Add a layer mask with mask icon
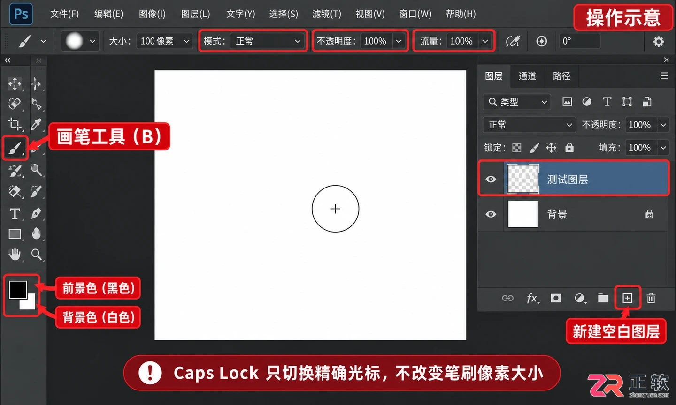 tap(556, 298)
